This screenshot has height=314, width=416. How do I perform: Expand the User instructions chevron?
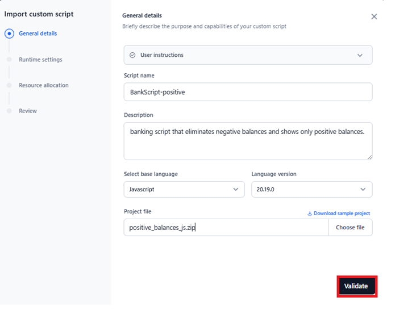tap(360, 55)
